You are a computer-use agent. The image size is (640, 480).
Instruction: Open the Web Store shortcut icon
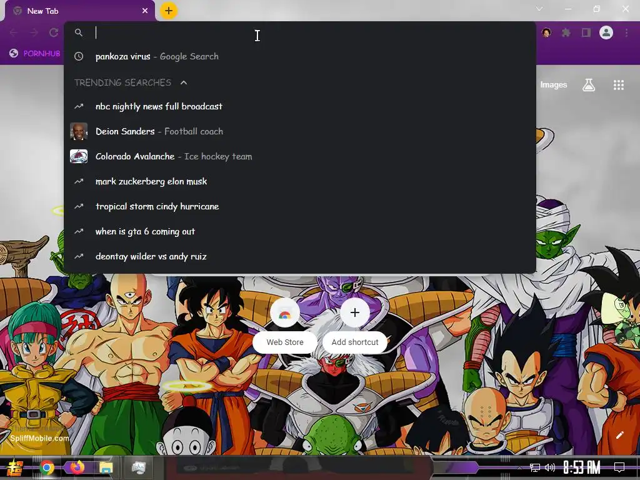coord(285,312)
